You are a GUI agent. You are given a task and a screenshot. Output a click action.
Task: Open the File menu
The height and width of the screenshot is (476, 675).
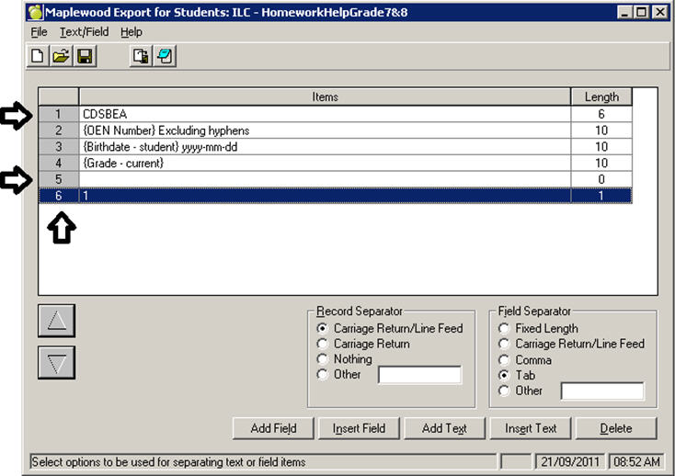(39, 32)
